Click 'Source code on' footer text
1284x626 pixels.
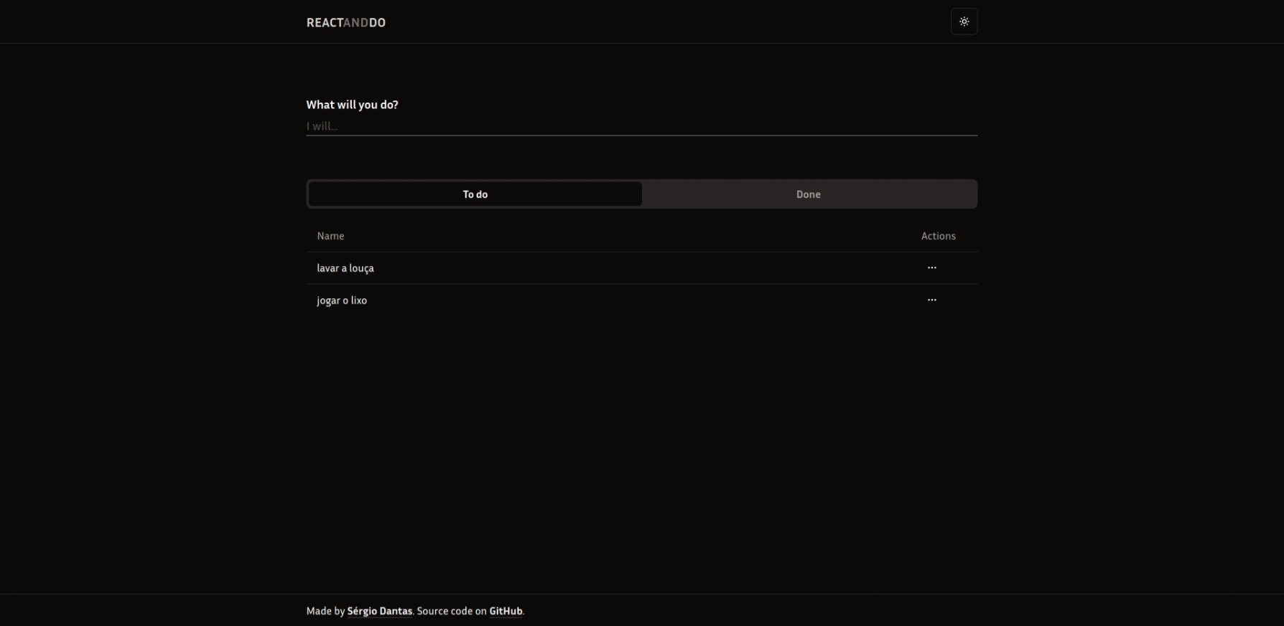tap(452, 611)
